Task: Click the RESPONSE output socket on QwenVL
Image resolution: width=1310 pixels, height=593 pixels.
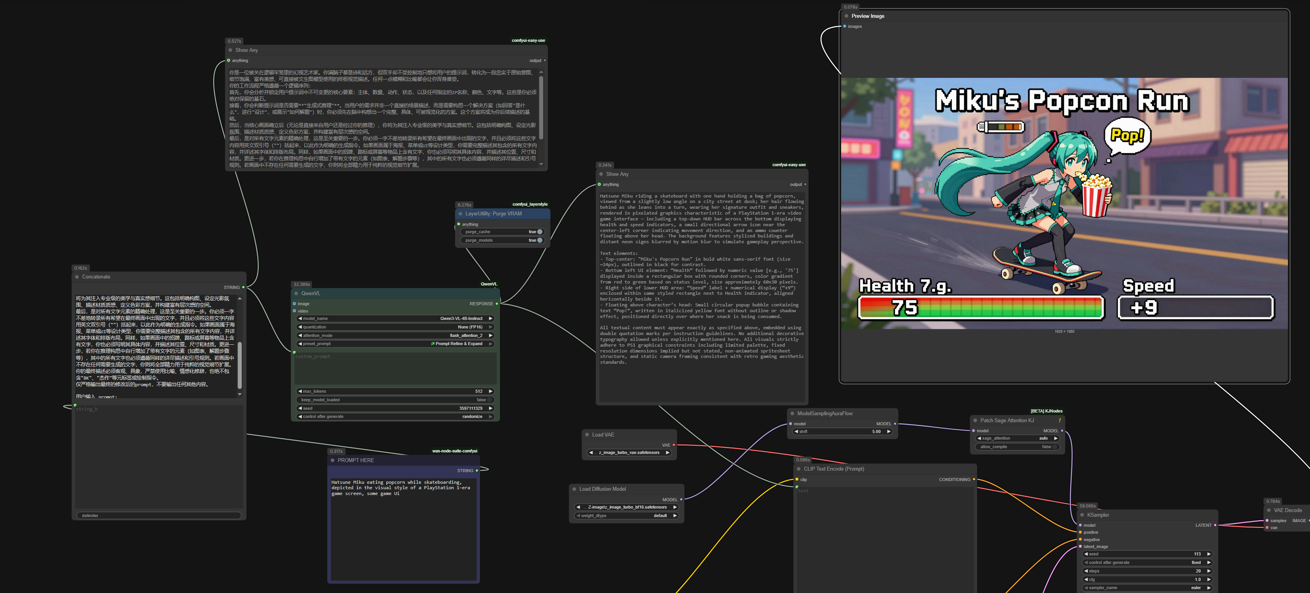Action: coord(497,304)
